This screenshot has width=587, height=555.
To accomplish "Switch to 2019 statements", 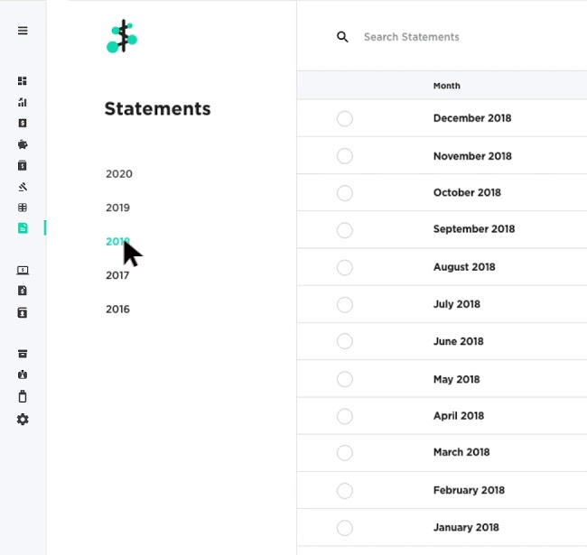I will coord(117,208).
